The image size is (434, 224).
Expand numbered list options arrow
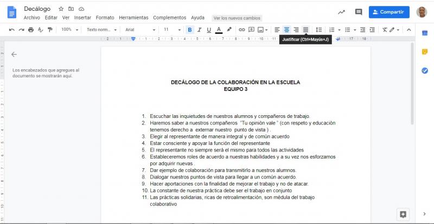pyautogui.click(x=340, y=30)
